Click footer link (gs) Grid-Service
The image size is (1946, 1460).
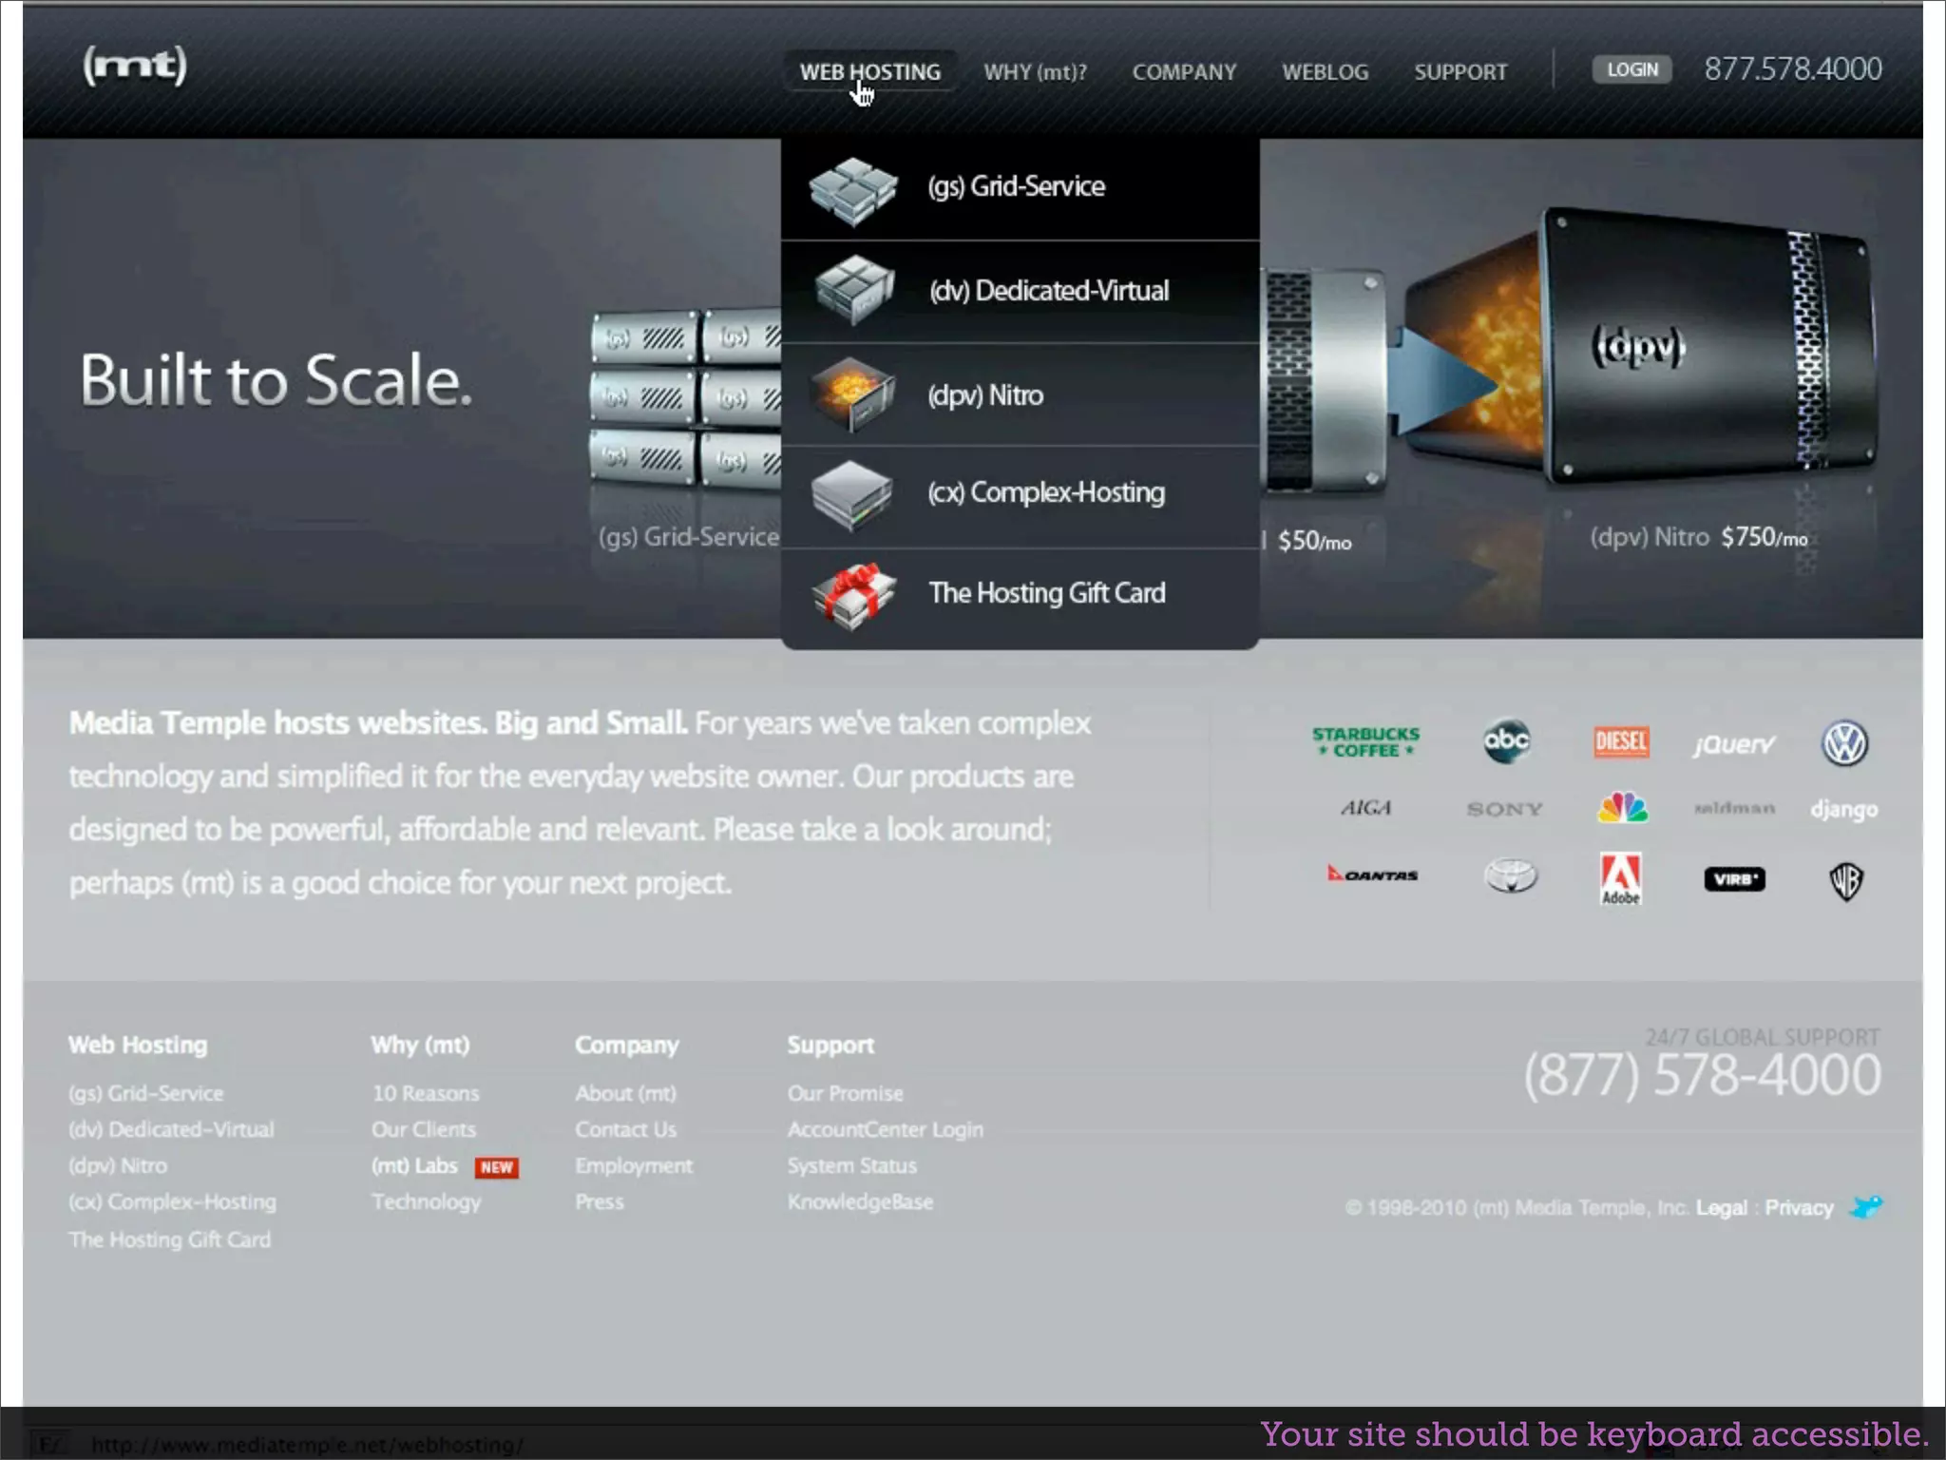[x=146, y=1094]
